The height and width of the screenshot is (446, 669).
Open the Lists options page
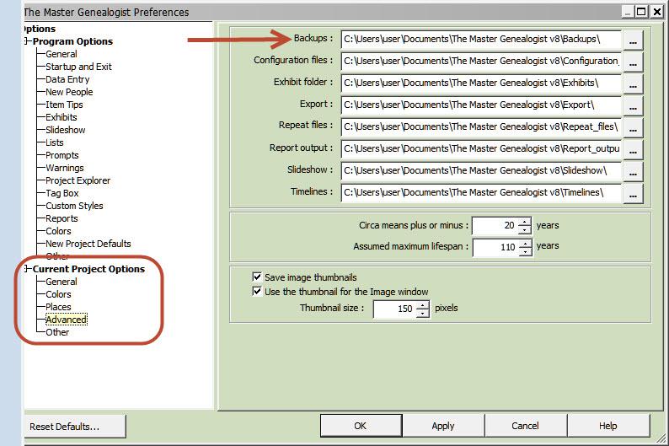(55, 142)
